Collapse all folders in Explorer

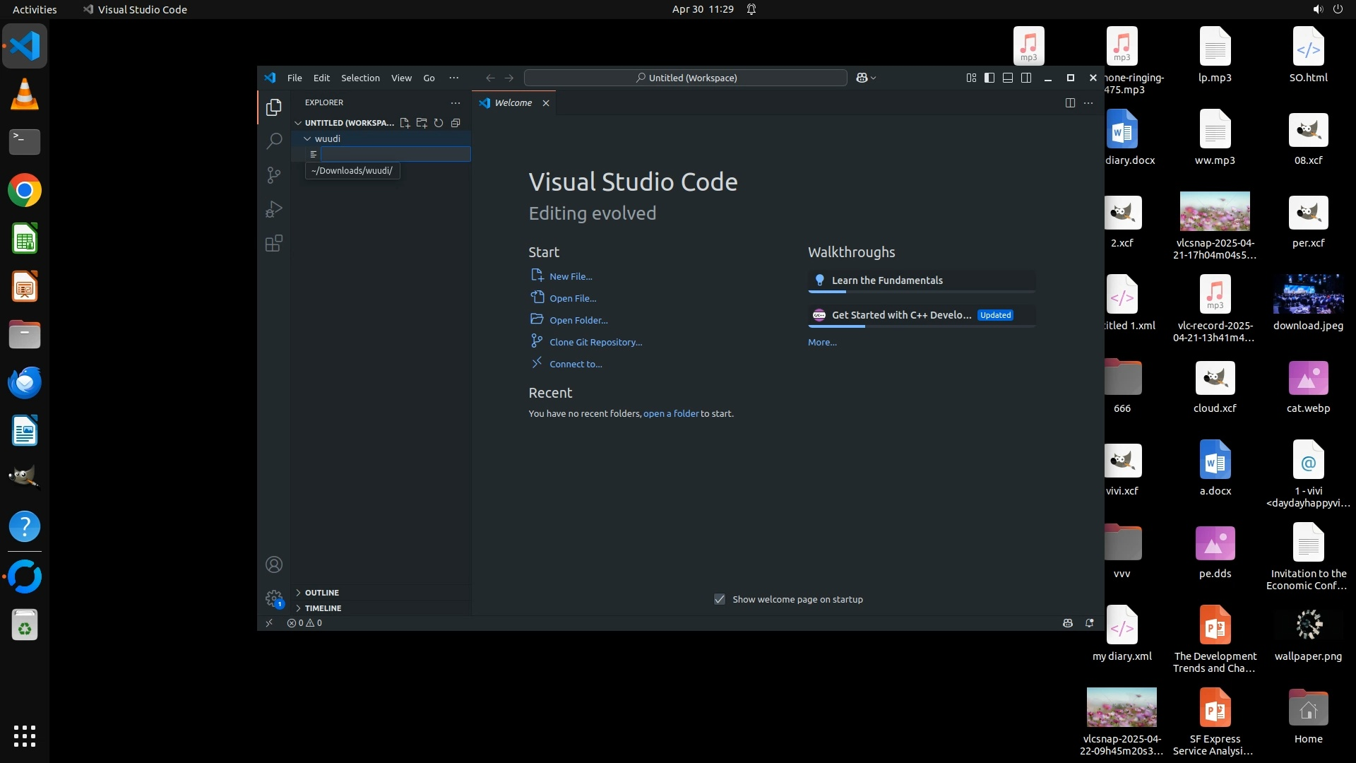click(x=456, y=123)
